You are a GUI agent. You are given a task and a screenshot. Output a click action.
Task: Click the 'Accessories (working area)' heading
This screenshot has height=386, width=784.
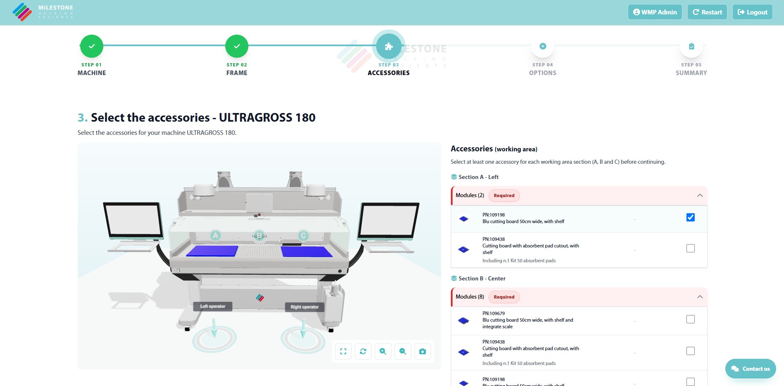(494, 149)
